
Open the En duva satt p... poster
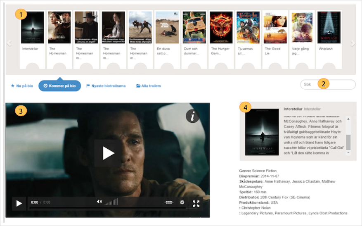click(x=167, y=28)
